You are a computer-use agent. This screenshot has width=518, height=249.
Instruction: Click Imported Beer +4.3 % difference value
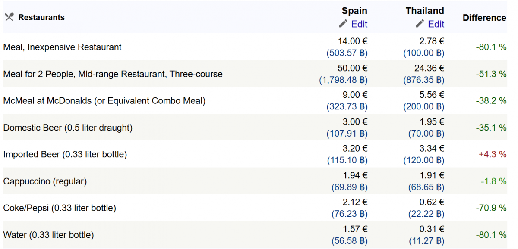[492, 154]
